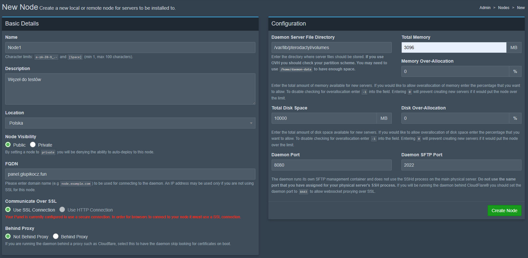Edit the Daemon SFTP Port field
The image size is (528, 258).
tap(461, 165)
